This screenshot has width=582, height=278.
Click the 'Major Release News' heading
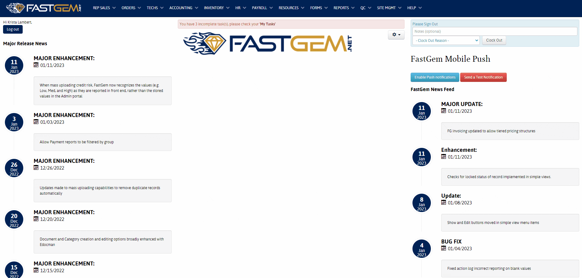(x=25, y=44)
